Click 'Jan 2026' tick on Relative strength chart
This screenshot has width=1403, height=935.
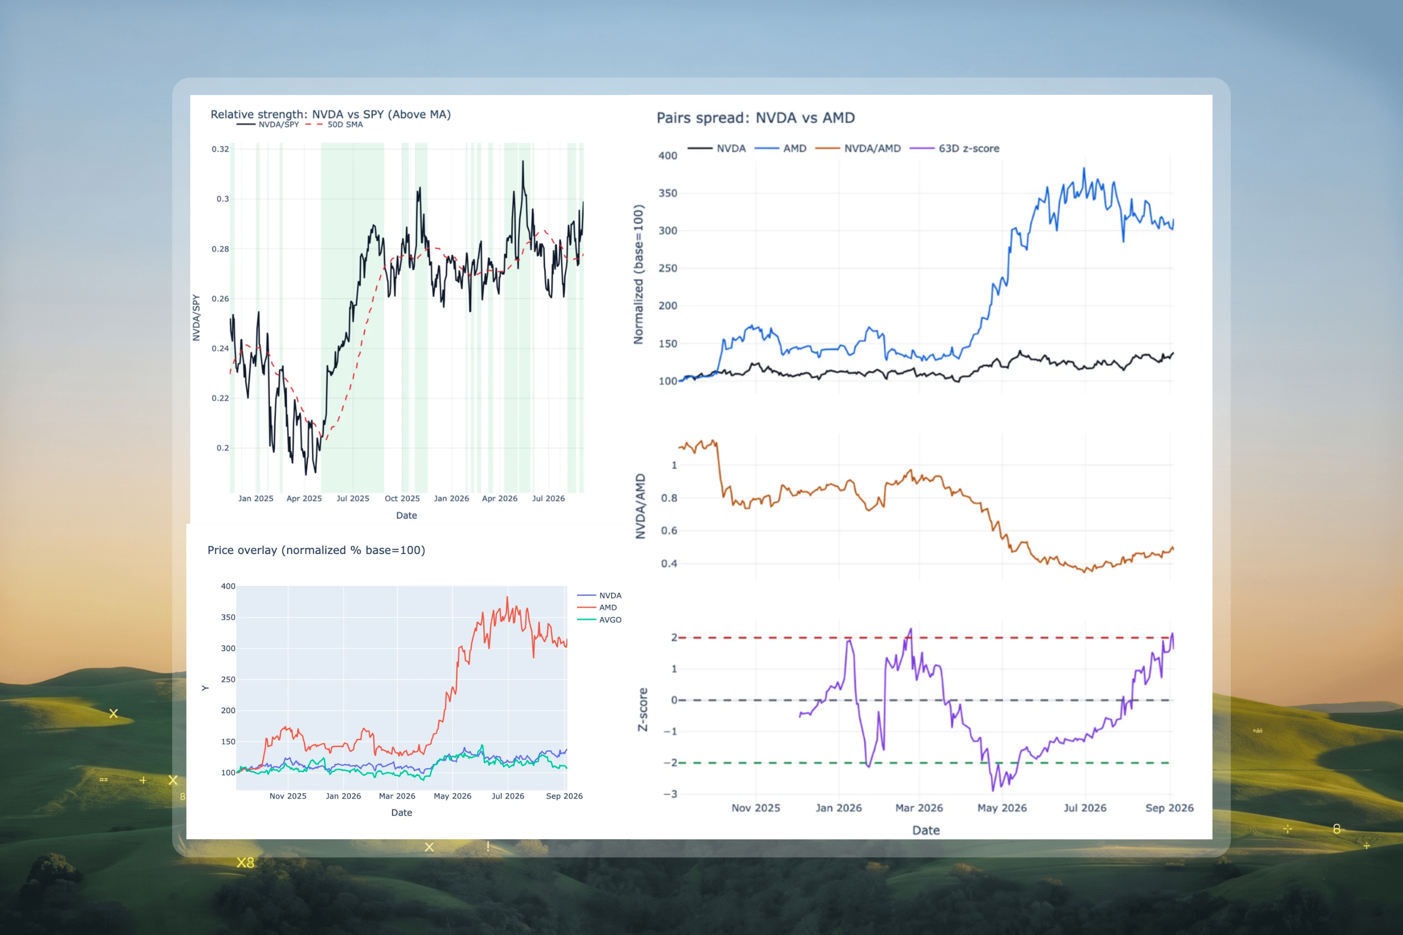[451, 499]
